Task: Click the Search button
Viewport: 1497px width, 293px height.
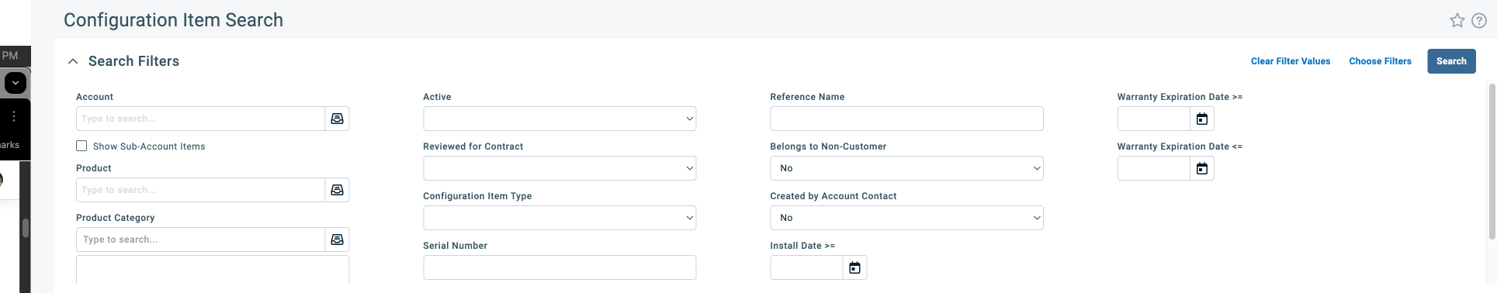Action: coord(1451,61)
